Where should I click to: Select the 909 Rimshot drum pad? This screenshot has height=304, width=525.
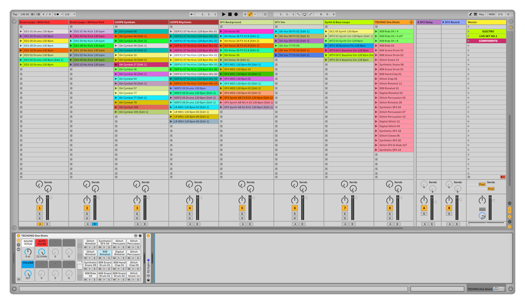[105, 253]
